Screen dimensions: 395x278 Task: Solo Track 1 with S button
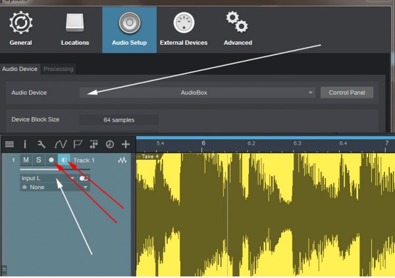pyautogui.click(x=38, y=160)
